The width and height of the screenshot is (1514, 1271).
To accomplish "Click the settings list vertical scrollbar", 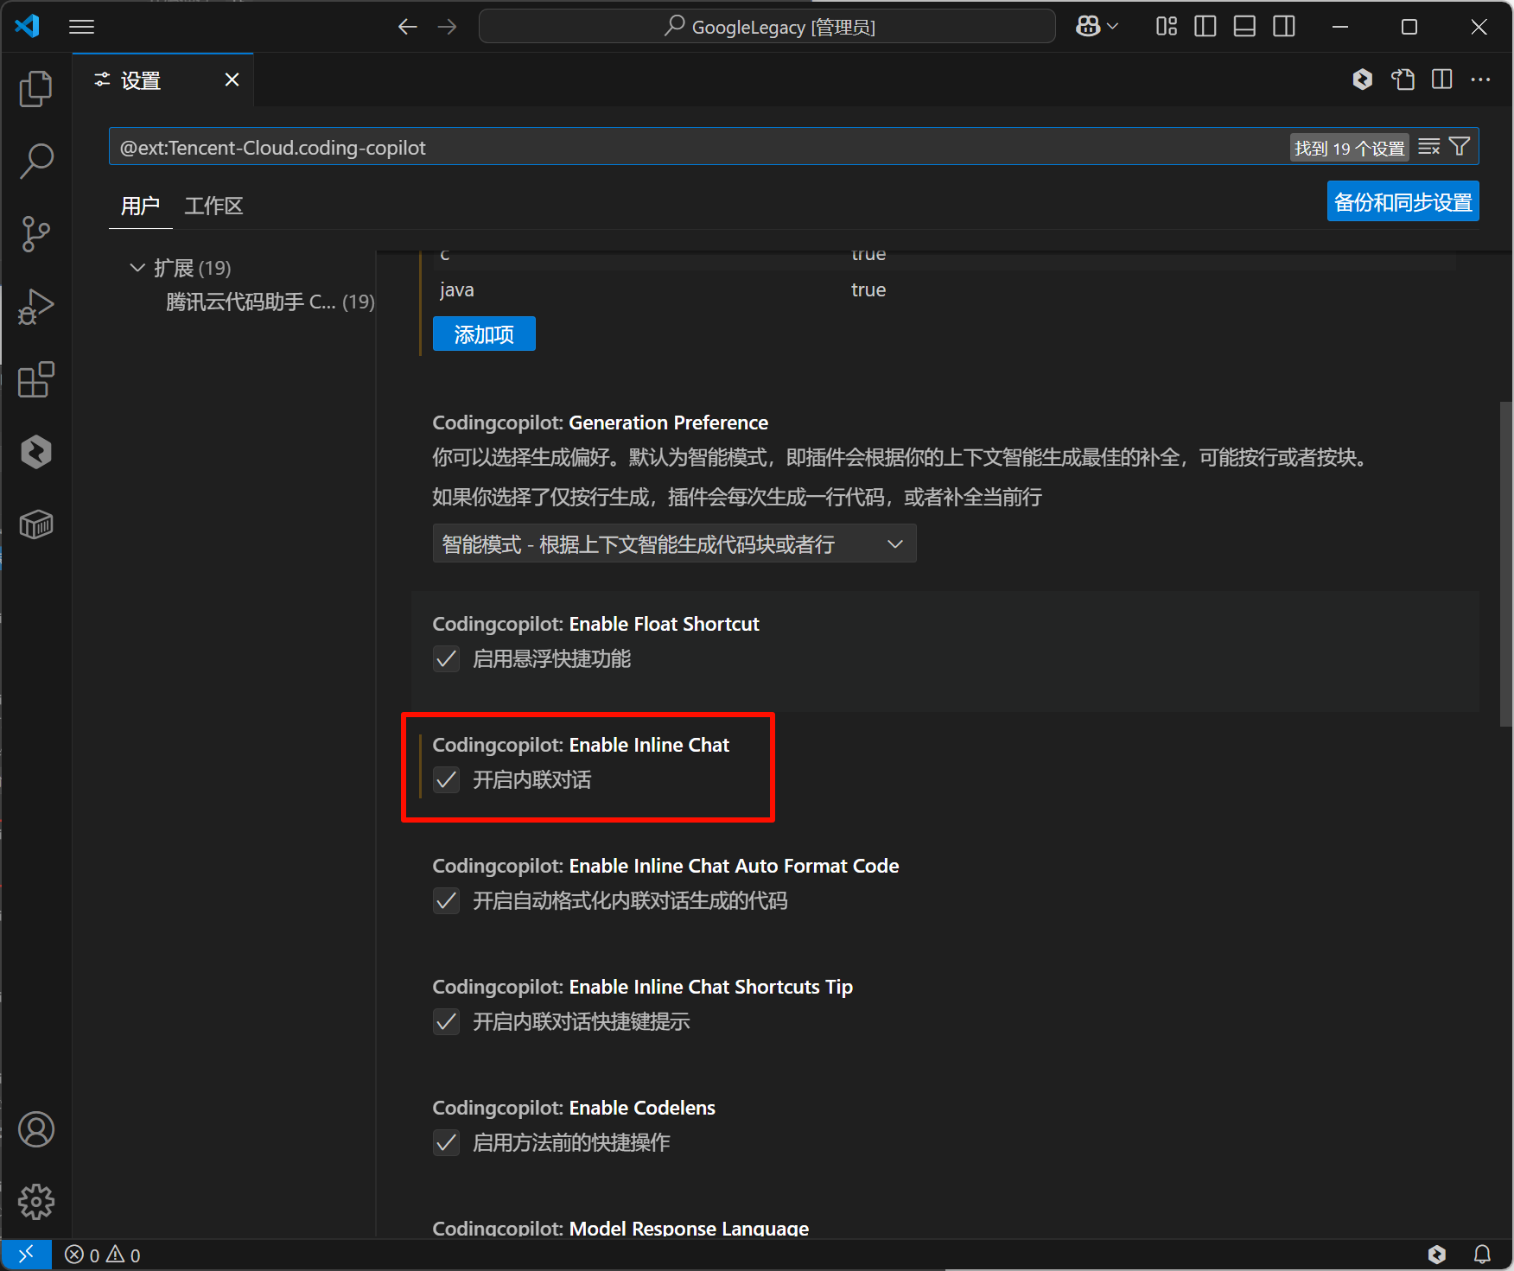I will [1505, 563].
